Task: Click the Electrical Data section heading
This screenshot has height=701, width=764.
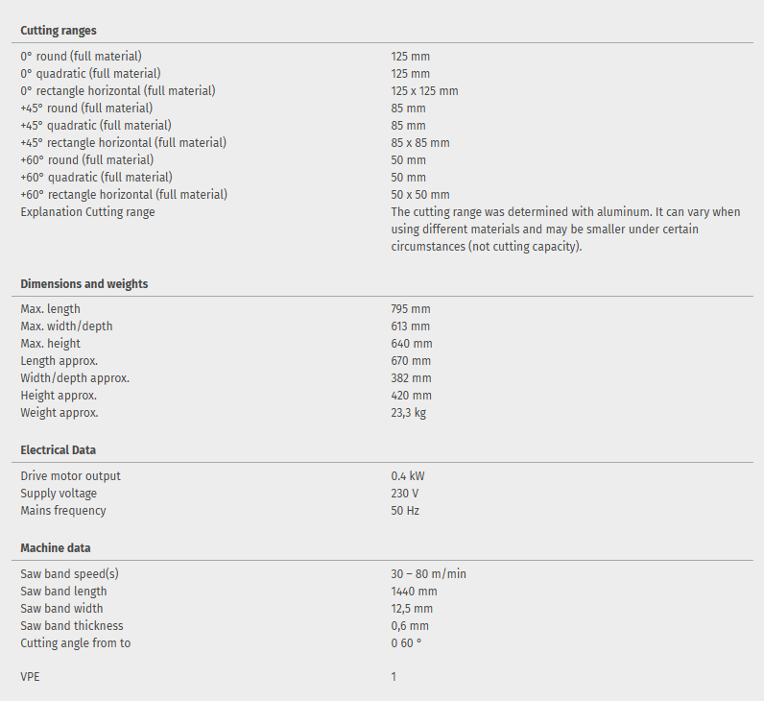Action: (x=59, y=449)
